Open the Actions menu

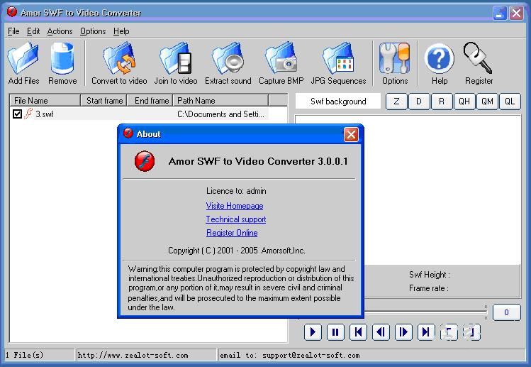point(60,31)
